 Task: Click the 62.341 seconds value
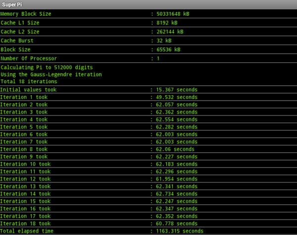(x=177, y=186)
